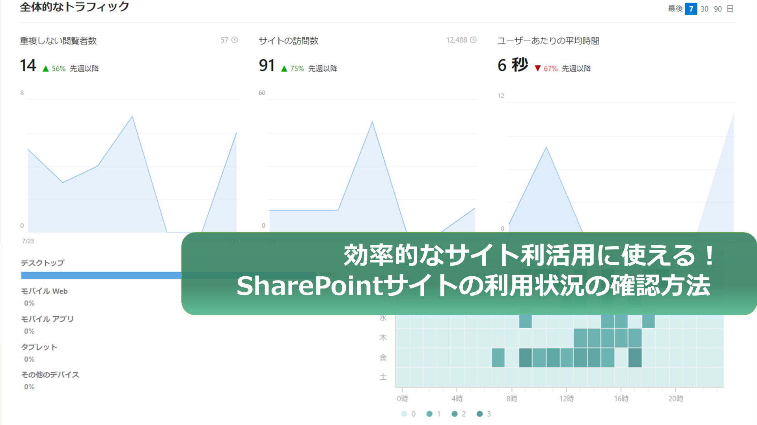
Task: Click the サイトの訪問数 heading
Action: click(x=289, y=41)
